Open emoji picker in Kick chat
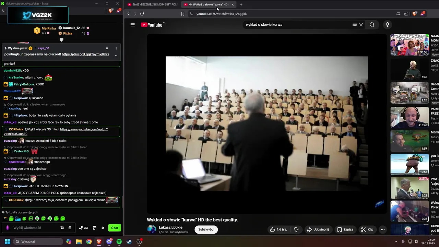439x247 pixels. click(x=70, y=228)
